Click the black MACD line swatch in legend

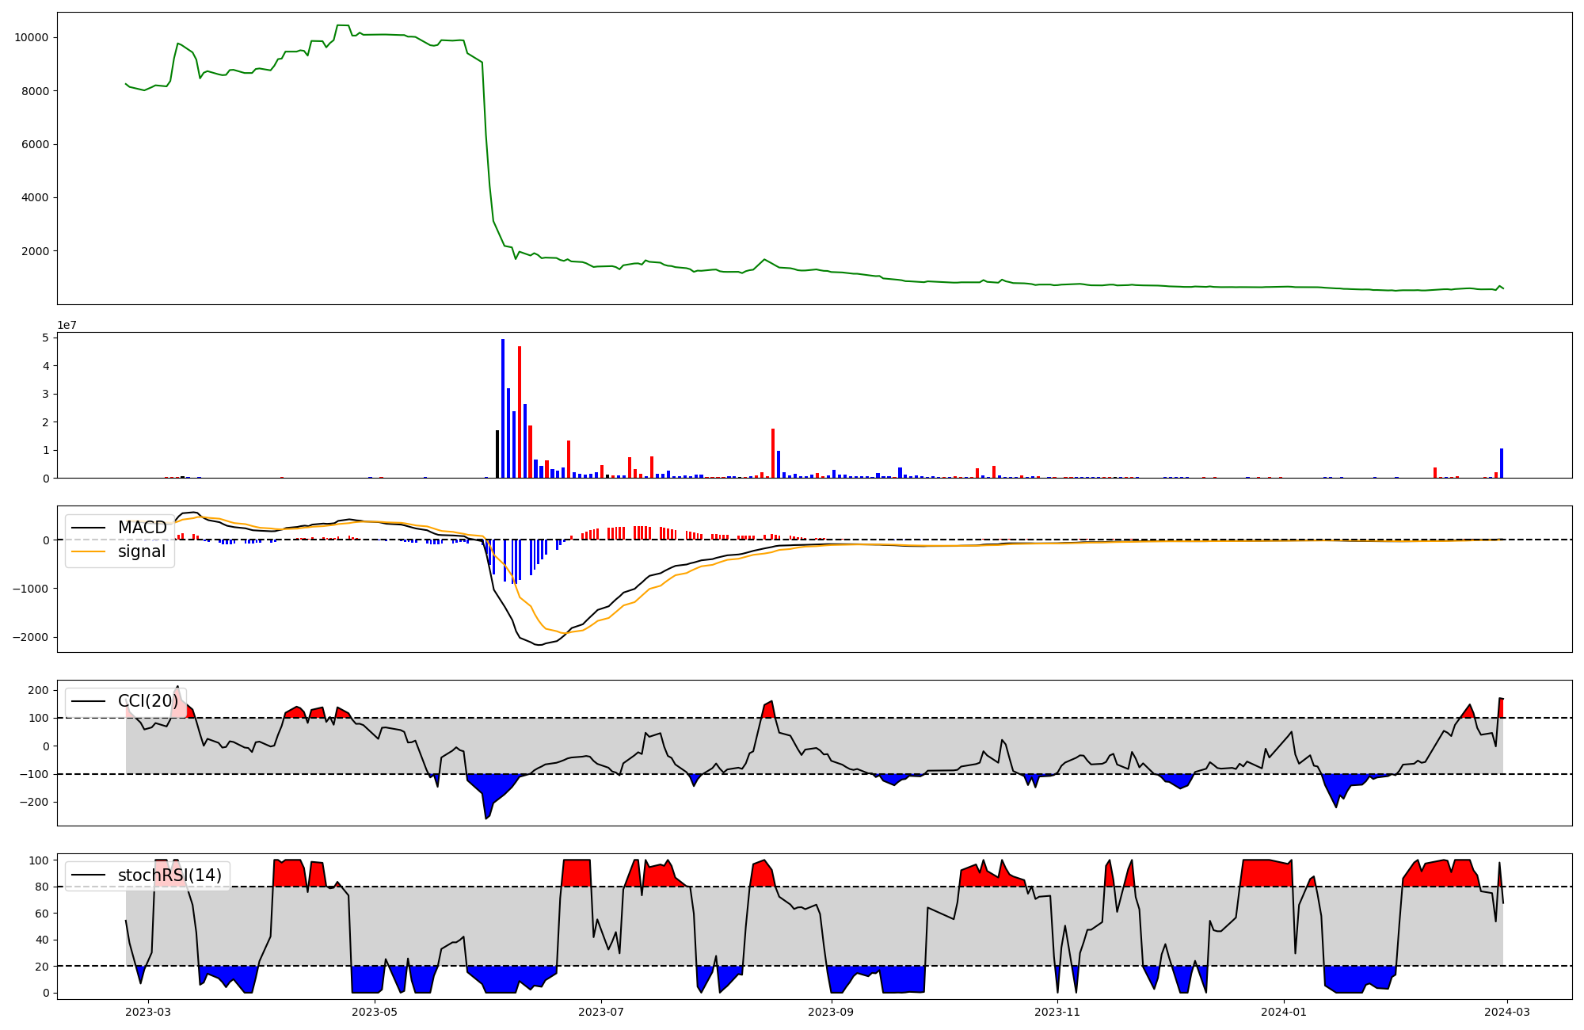(87, 528)
